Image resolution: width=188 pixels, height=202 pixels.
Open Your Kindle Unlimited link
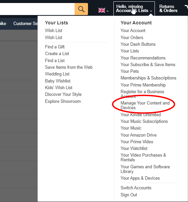click(x=140, y=115)
